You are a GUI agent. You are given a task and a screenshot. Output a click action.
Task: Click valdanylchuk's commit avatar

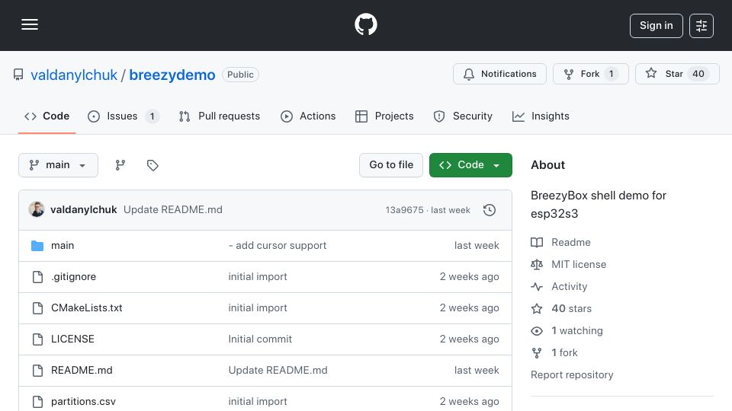tap(37, 210)
